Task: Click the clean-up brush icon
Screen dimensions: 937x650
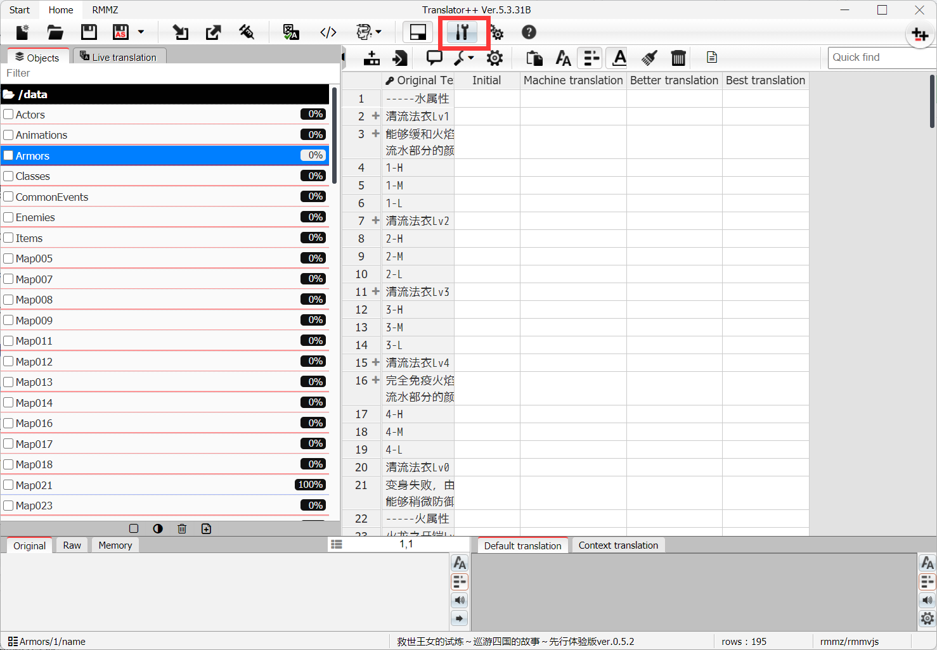Action: 649,58
